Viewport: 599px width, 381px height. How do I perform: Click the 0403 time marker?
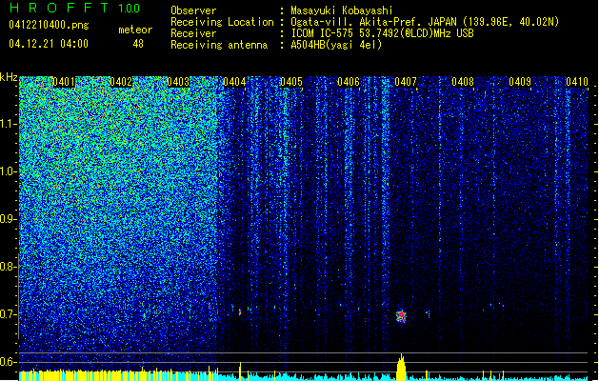[178, 82]
